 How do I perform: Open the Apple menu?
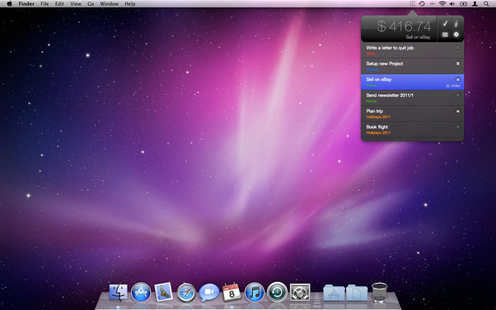[x=9, y=4]
